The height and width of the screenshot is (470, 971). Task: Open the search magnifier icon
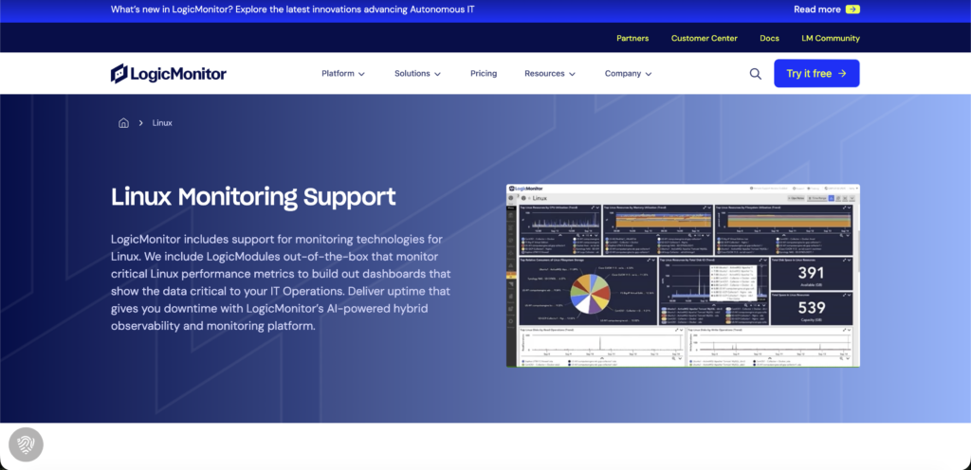(x=755, y=74)
